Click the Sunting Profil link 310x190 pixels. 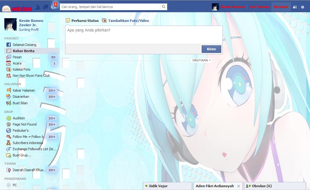point(29,30)
